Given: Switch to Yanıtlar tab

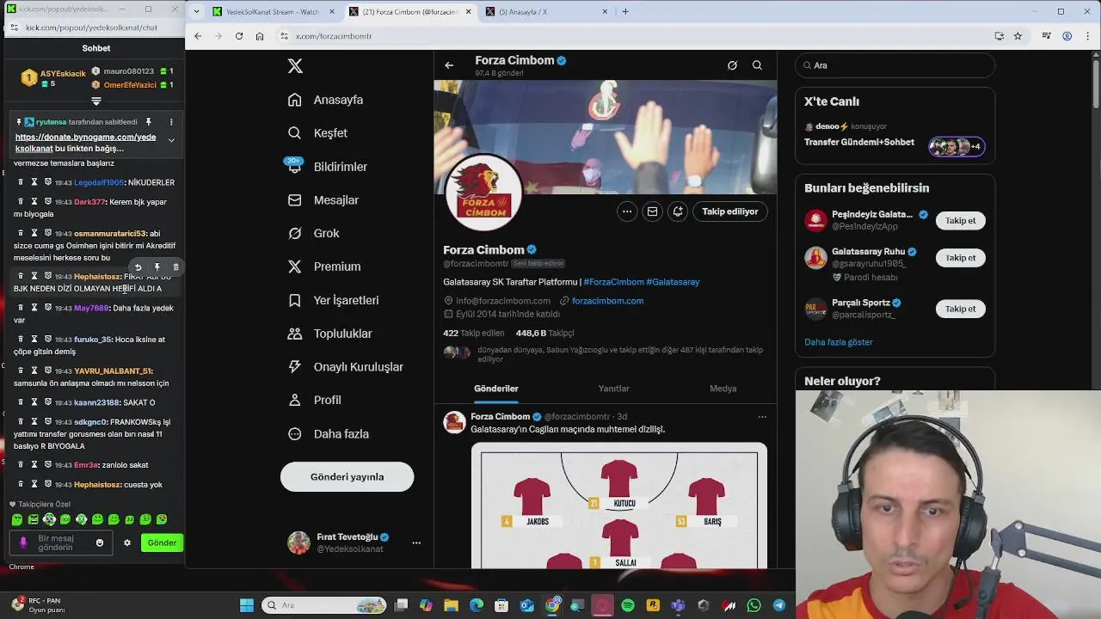Looking at the screenshot, I should [x=614, y=389].
